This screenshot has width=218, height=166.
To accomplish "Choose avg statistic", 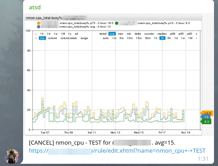I will (x=112, y=34).
